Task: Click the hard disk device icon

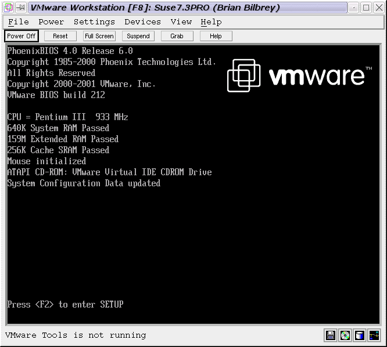Action: 360,335
